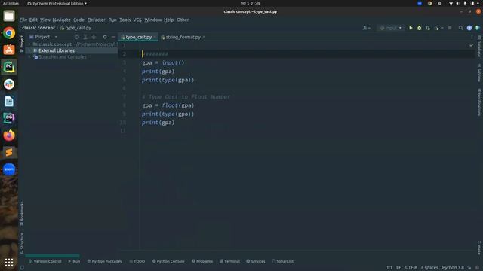
Task: Select opened file target icon in the Project panel
Action: [x=77, y=37]
